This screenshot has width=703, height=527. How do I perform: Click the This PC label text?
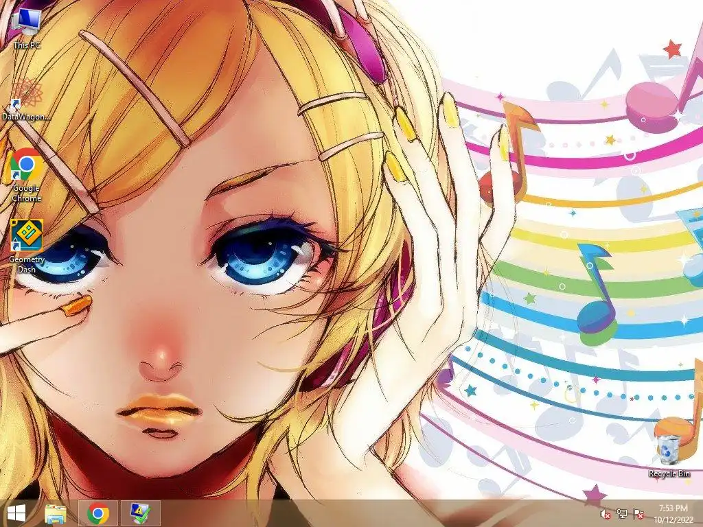click(27, 45)
